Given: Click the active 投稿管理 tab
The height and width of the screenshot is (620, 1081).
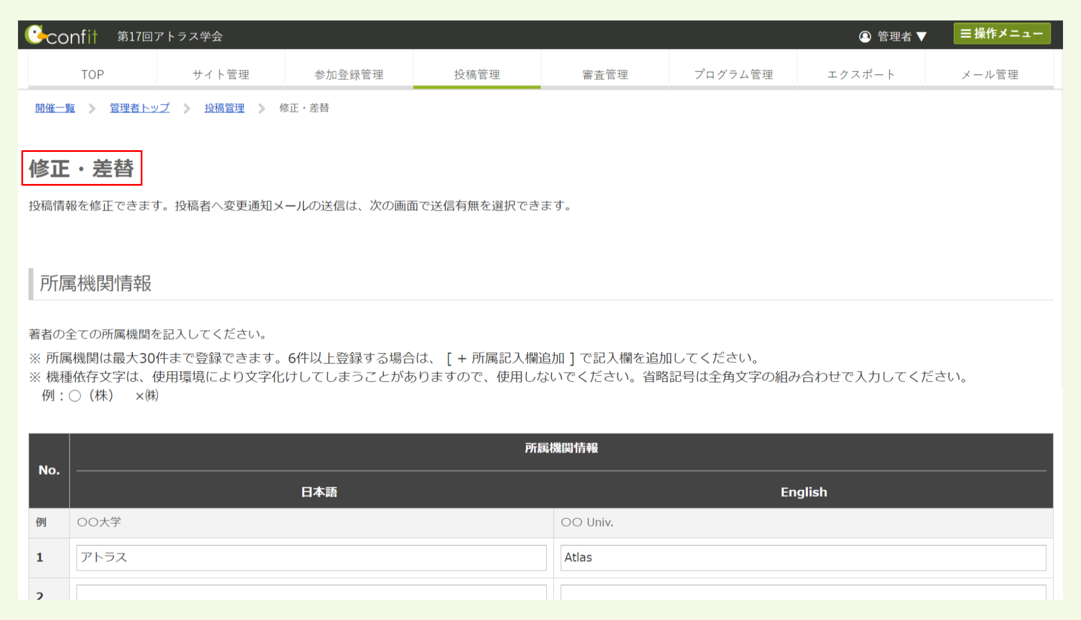Looking at the screenshot, I should pyautogui.click(x=476, y=74).
